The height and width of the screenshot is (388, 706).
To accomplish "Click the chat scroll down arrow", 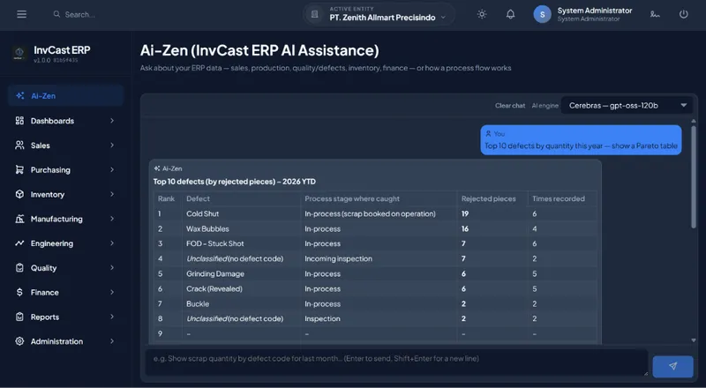I will click(x=694, y=340).
